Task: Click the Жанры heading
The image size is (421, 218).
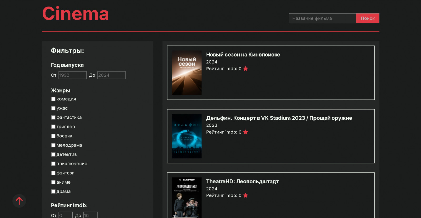Action: coord(61,91)
